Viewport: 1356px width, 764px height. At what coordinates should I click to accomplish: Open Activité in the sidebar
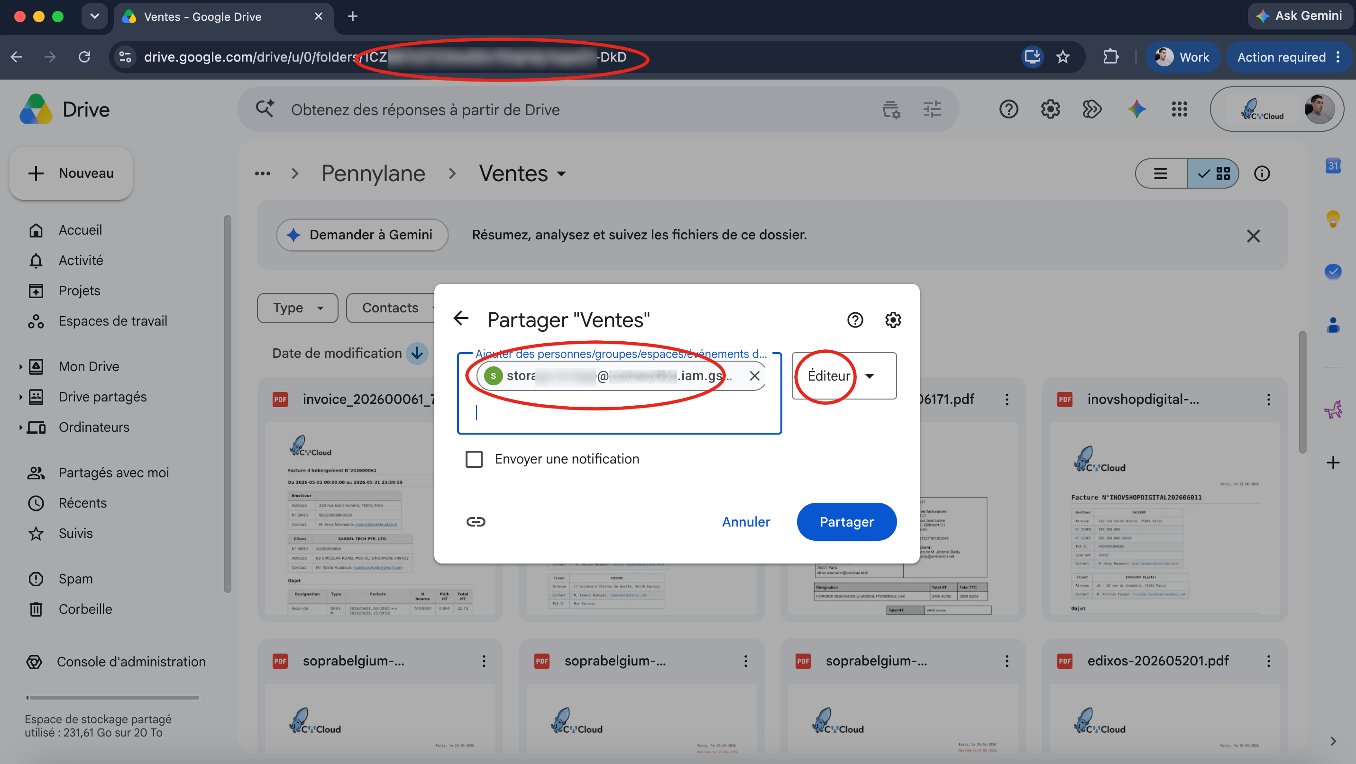pos(81,261)
